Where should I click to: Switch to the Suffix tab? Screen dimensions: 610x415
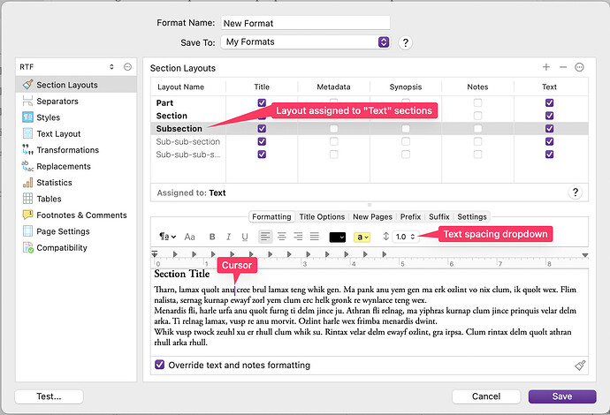[439, 217]
